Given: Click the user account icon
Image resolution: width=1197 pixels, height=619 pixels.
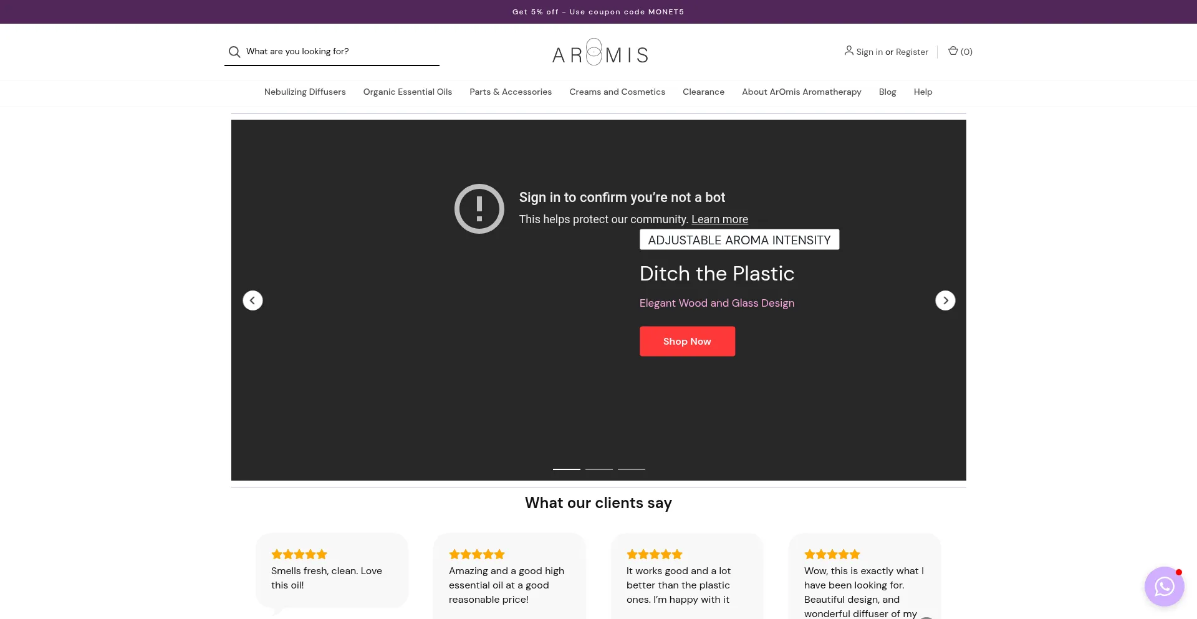Looking at the screenshot, I should (848, 50).
